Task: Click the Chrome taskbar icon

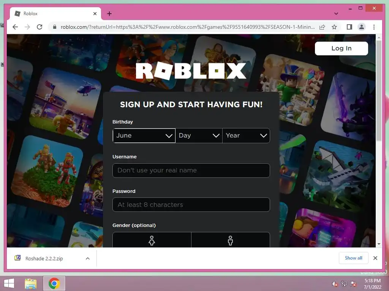Action: pos(54,283)
